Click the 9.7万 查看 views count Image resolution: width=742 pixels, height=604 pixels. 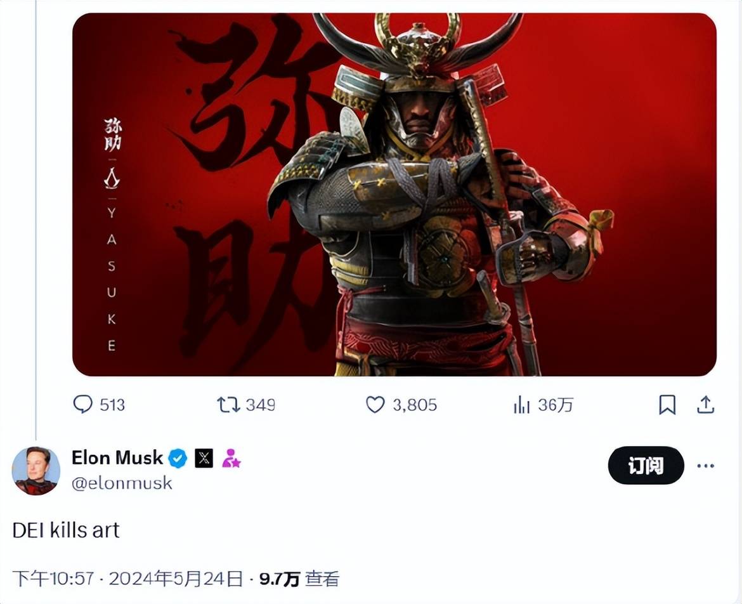click(x=299, y=579)
